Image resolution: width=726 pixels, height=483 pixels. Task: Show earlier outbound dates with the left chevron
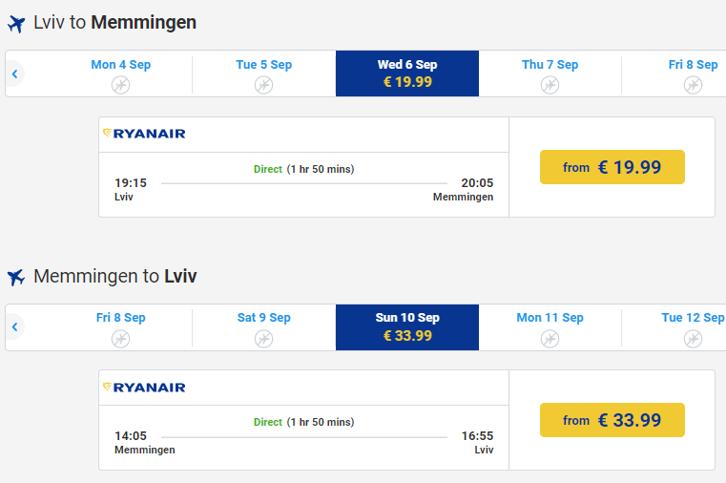click(x=15, y=73)
